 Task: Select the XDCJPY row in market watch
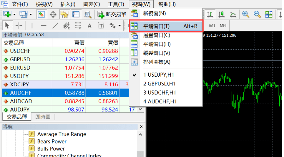65,84
